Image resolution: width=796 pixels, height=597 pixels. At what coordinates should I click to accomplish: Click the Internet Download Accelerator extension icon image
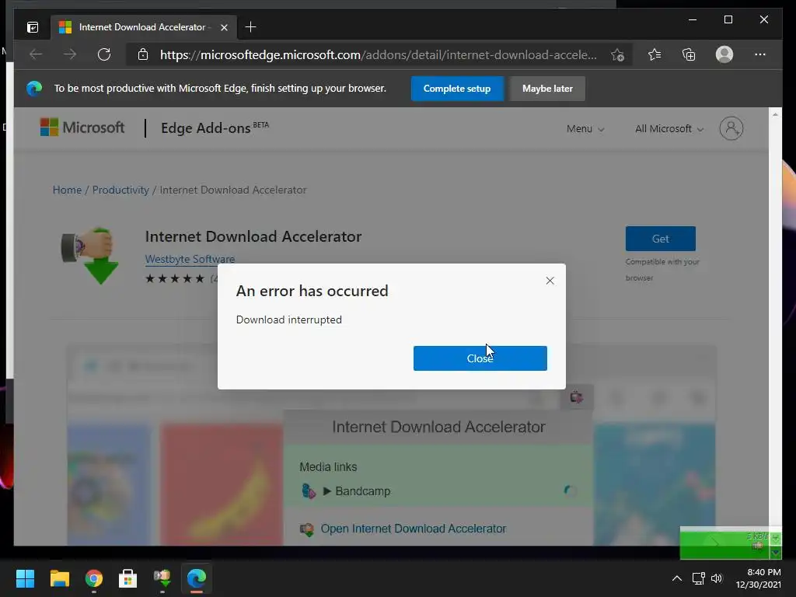coord(90,255)
